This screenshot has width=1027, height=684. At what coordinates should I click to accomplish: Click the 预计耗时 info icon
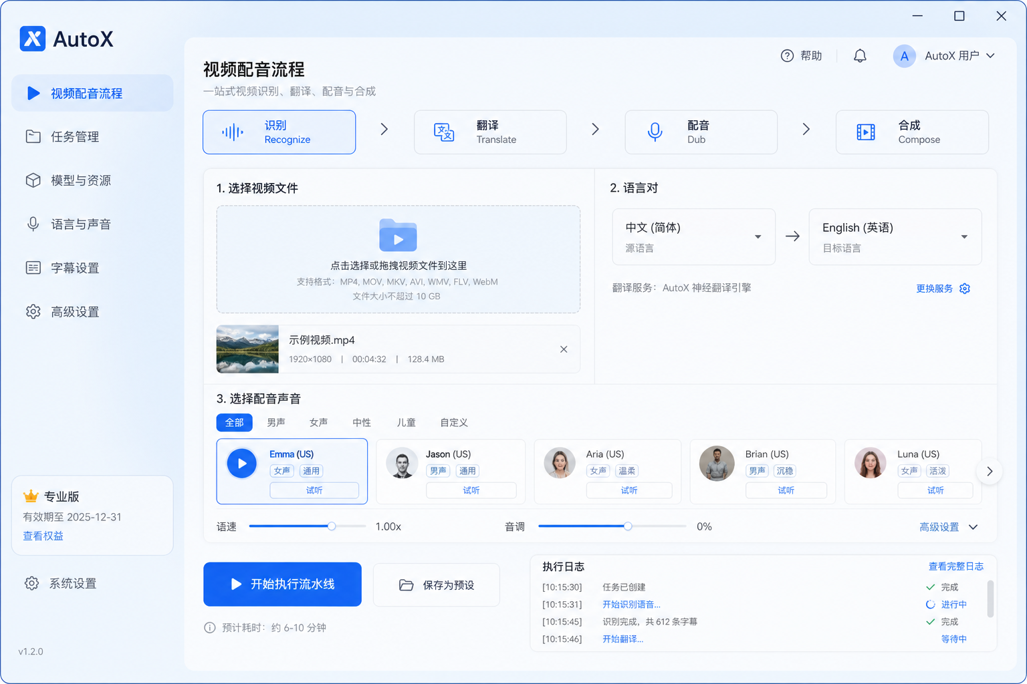point(210,628)
